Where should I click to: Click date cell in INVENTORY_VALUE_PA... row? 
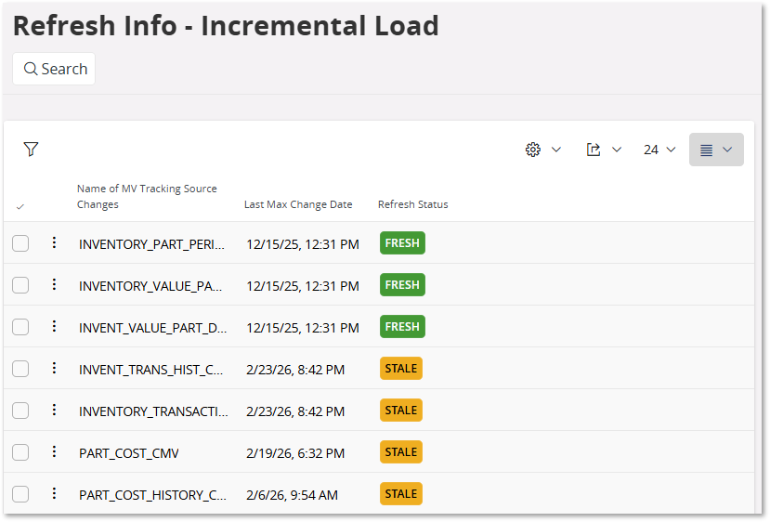(x=303, y=286)
